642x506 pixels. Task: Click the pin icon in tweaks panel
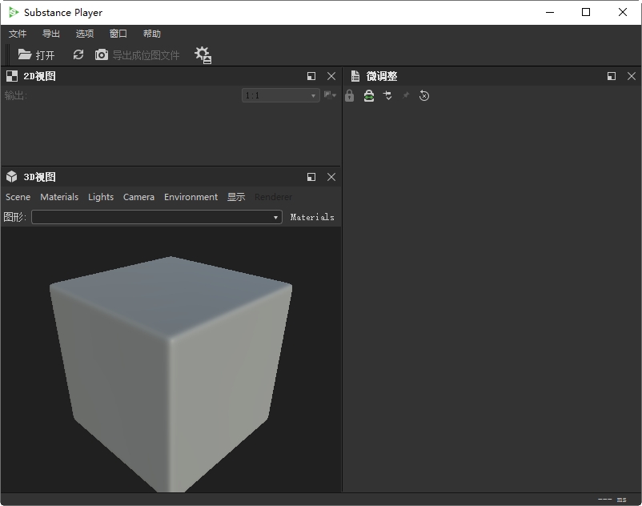[406, 96]
